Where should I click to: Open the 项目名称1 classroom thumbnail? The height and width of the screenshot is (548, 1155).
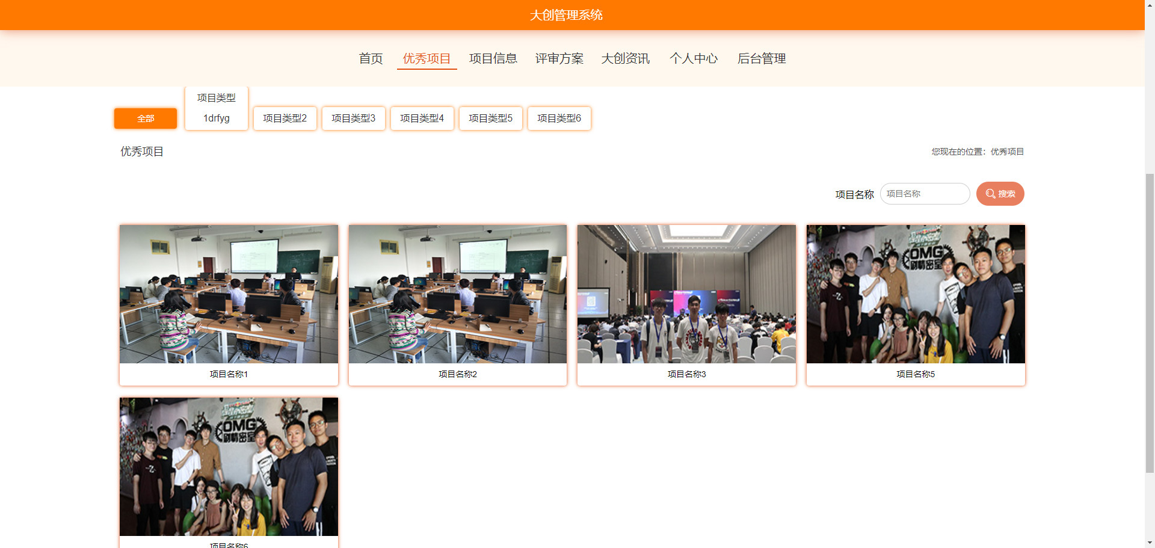click(229, 294)
